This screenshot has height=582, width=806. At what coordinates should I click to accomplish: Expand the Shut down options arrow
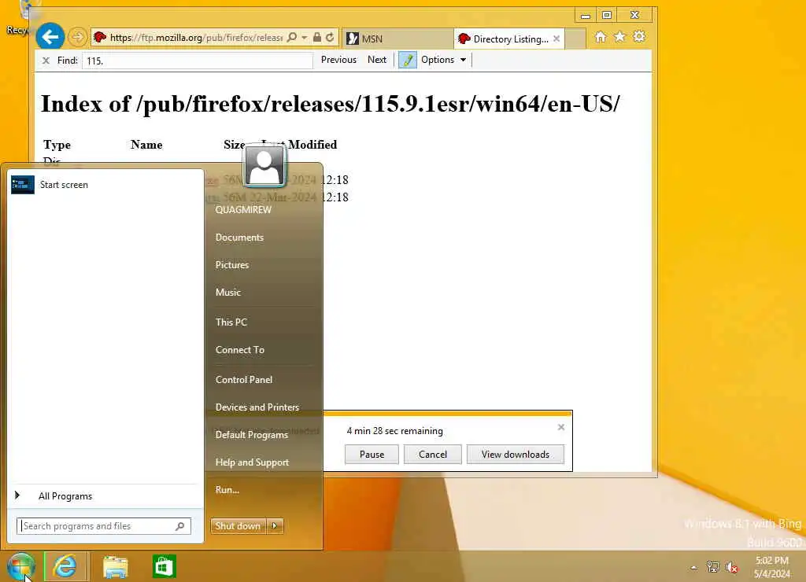[x=275, y=526]
